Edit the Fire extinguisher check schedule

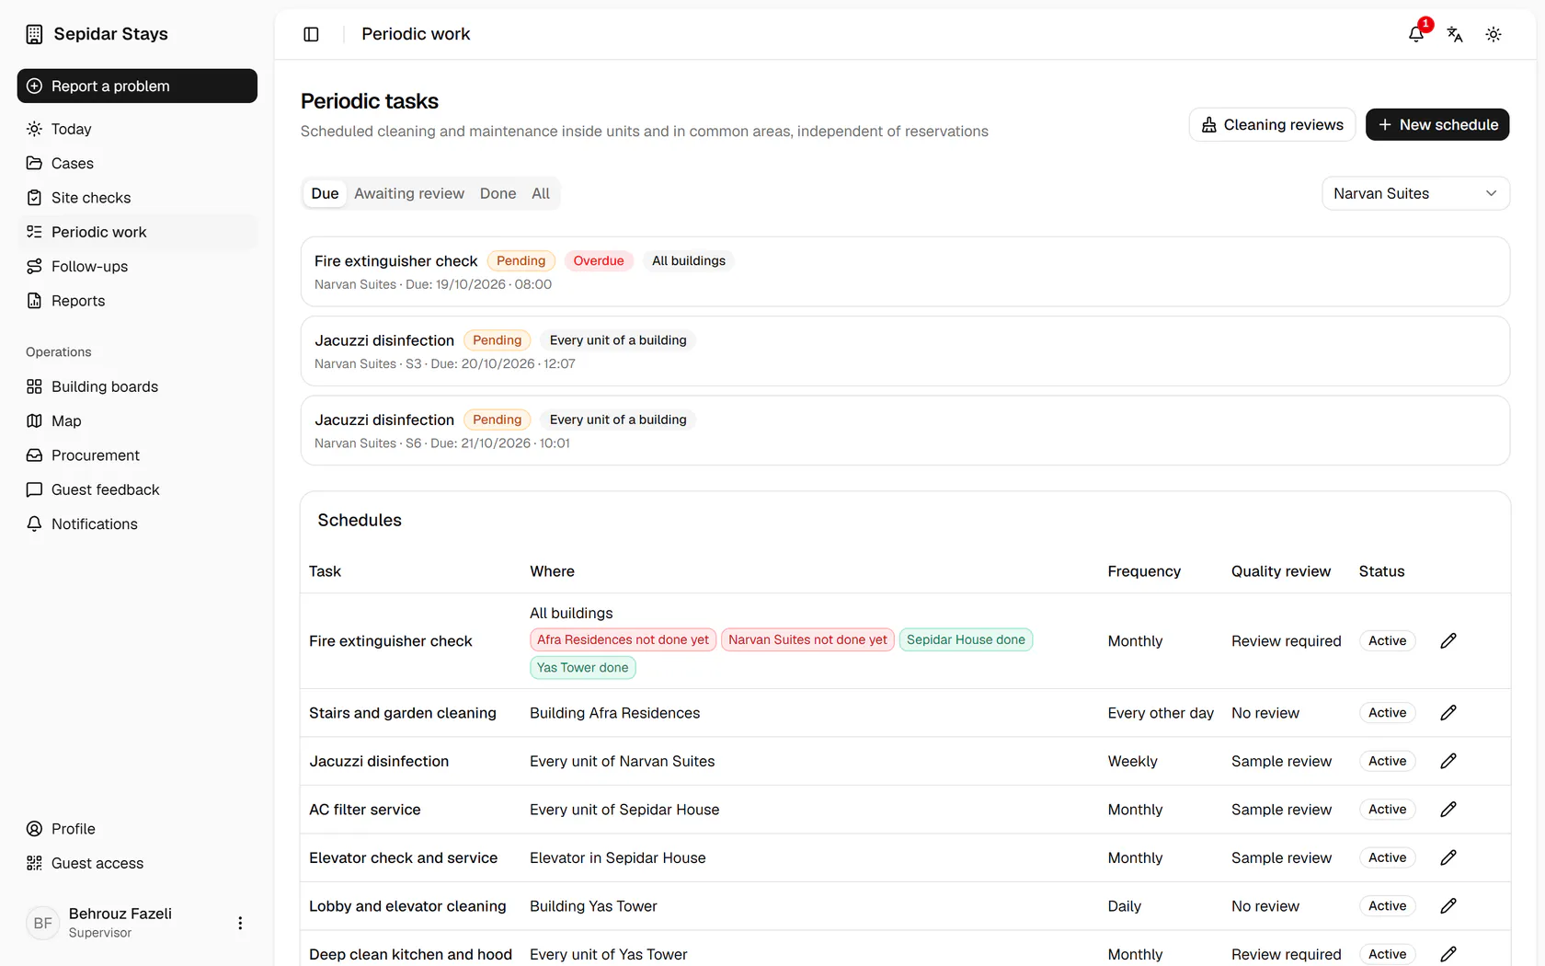(1448, 640)
